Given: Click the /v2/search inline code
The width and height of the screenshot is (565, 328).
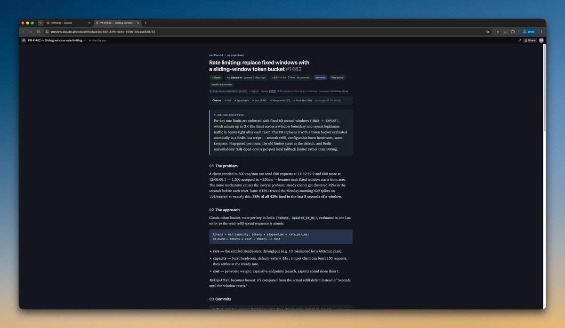Looking at the screenshot, I should (x=219, y=197).
